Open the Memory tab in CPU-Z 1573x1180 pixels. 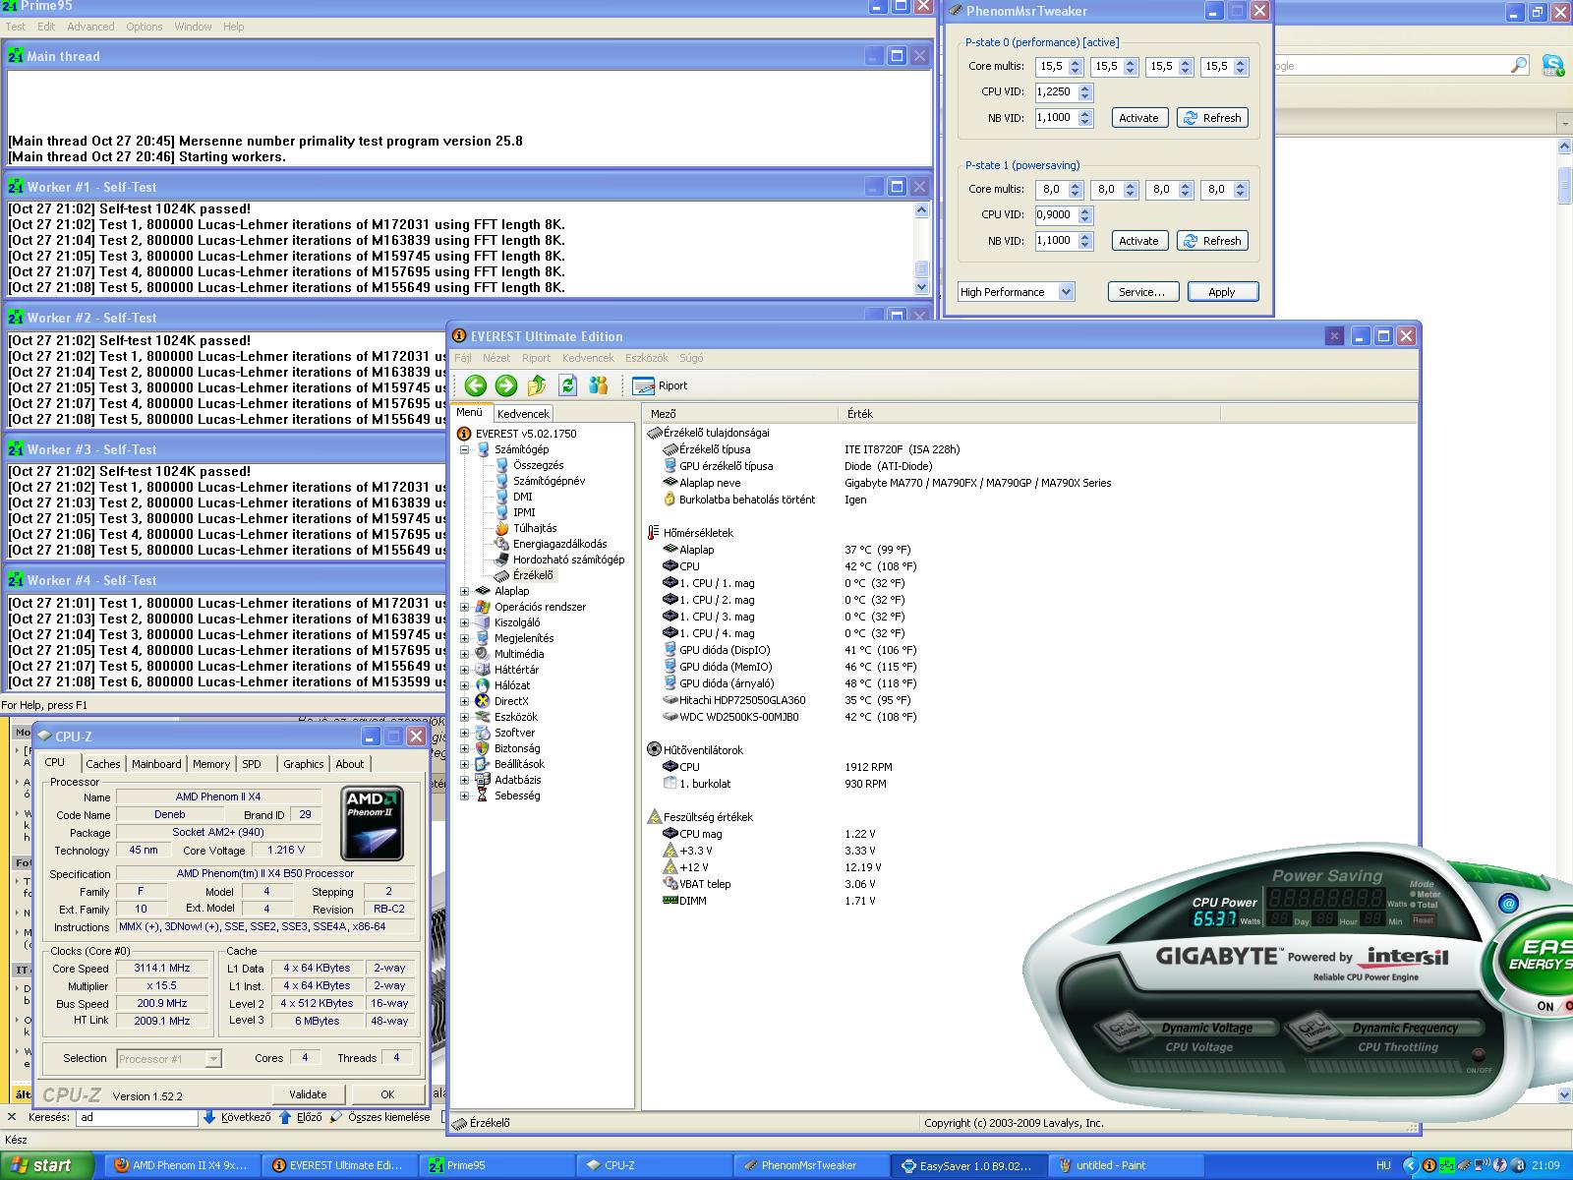click(211, 764)
